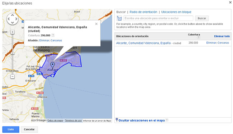Screen dimensions: 233x134
Task: Pan the map up with arrow control
Action: click(x=13, y=15)
